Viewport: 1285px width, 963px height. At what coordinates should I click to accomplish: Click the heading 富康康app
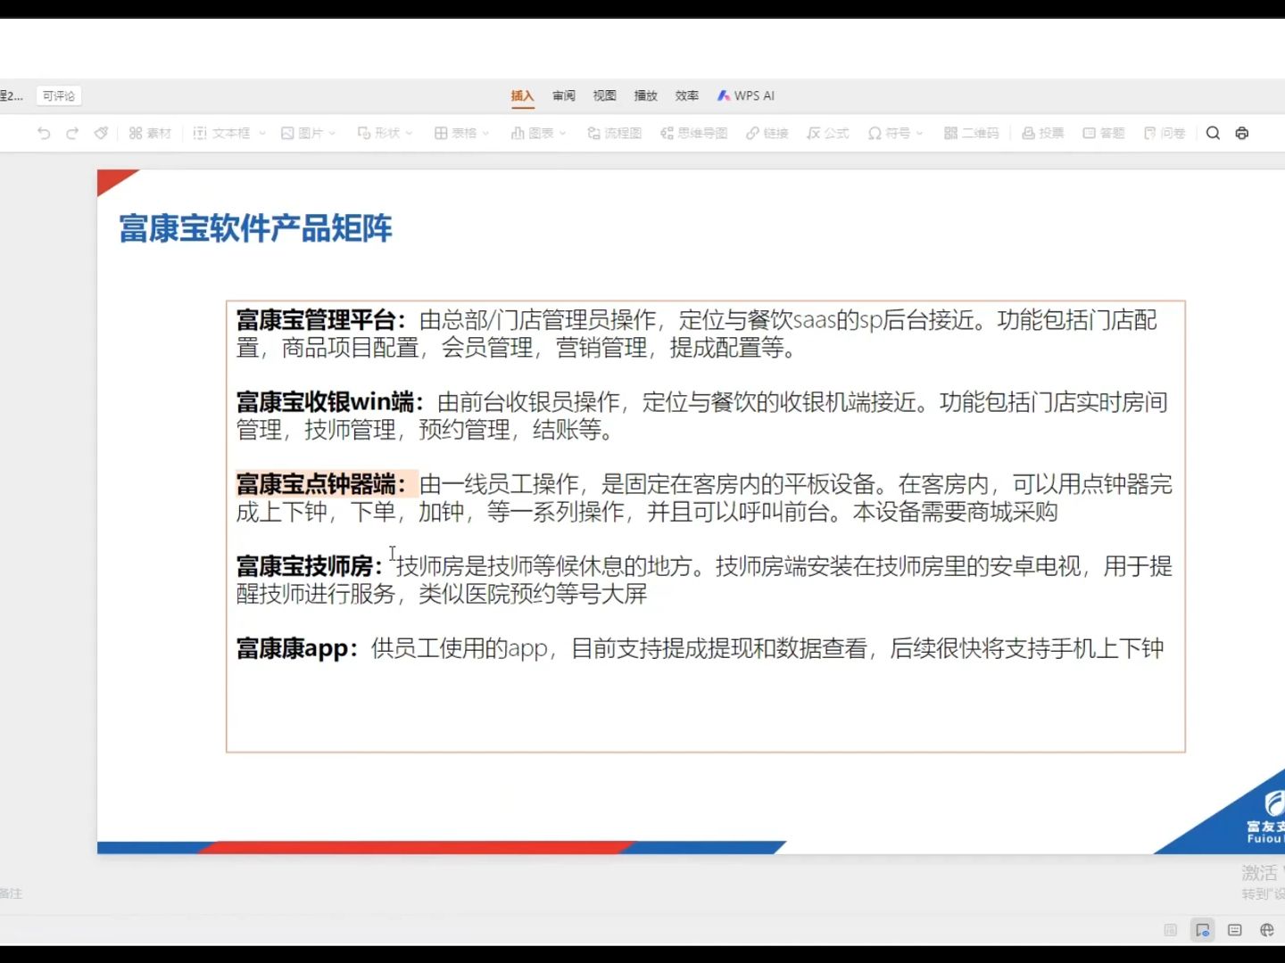pyautogui.click(x=297, y=648)
